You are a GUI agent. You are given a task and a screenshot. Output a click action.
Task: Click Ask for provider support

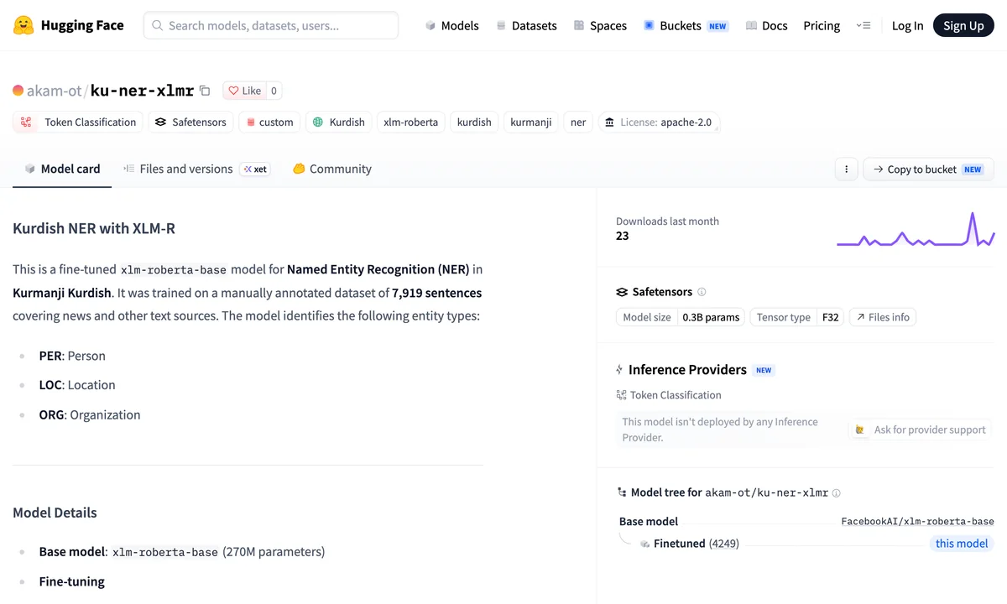coord(920,430)
